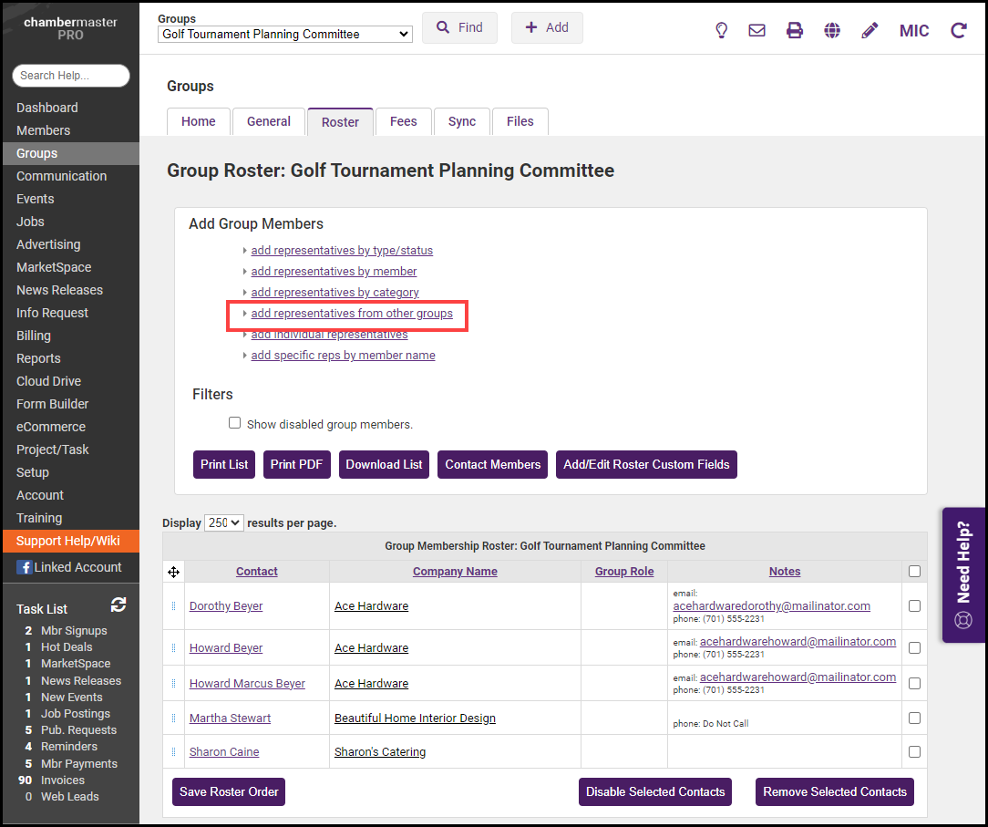
Task: Expand add representatives by type/status arrow
Action: click(245, 251)
